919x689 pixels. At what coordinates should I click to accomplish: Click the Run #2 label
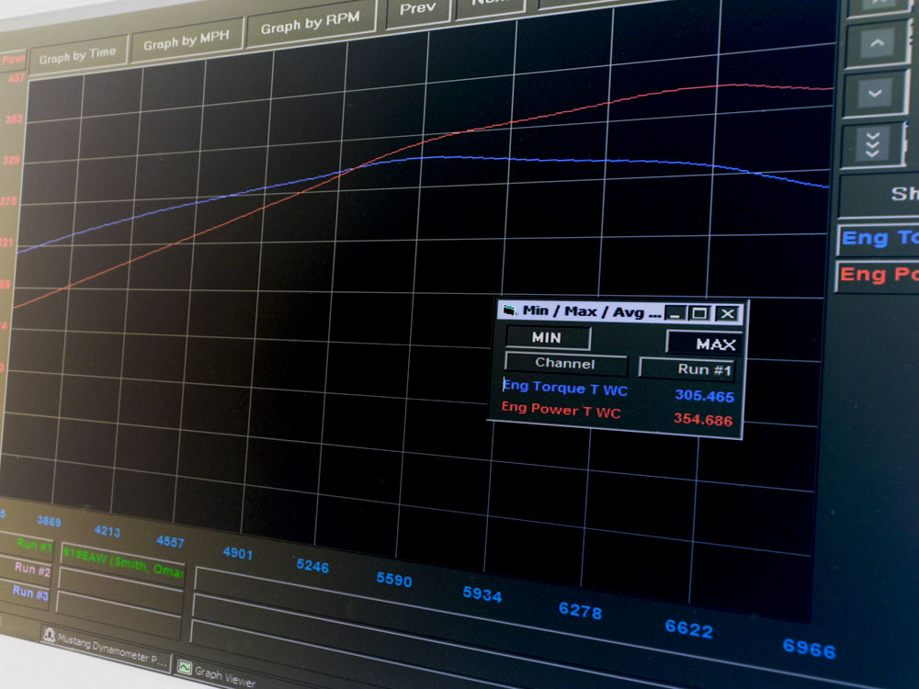pyautogui.click(x=32, y=569)
